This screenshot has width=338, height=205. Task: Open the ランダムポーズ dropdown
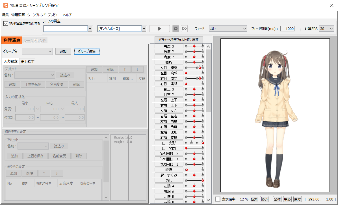(144, 29)
